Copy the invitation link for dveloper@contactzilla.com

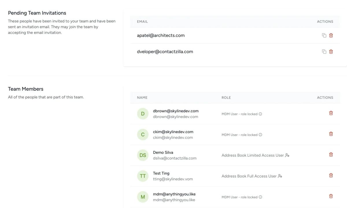[324, 51]
